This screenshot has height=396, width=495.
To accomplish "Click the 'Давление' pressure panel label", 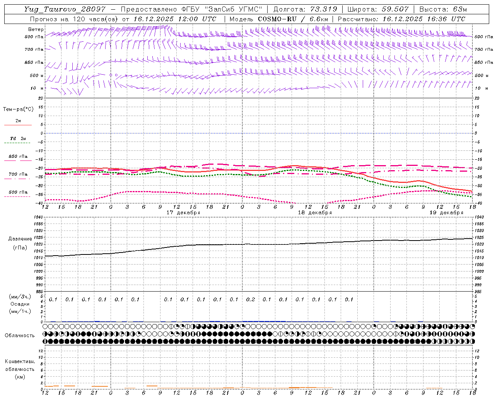I will click(20, 239).
